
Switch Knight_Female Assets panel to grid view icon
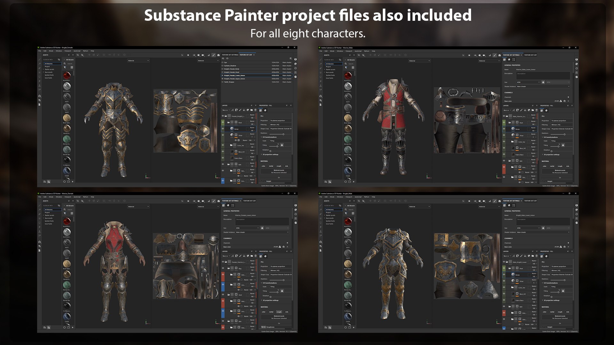(72, 67)
